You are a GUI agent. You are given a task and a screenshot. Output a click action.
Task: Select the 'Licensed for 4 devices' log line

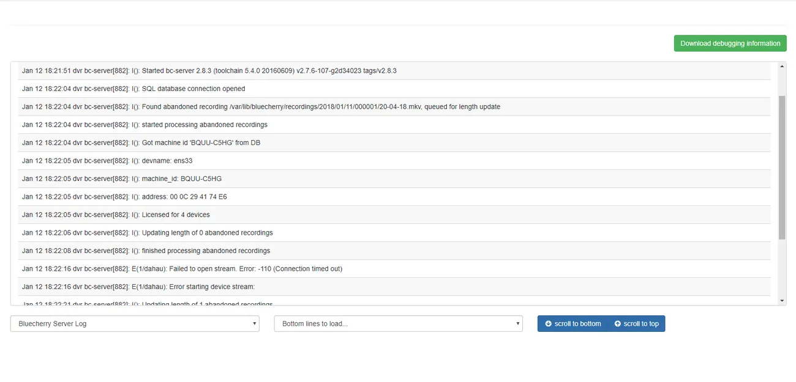(x=391, y=215)
